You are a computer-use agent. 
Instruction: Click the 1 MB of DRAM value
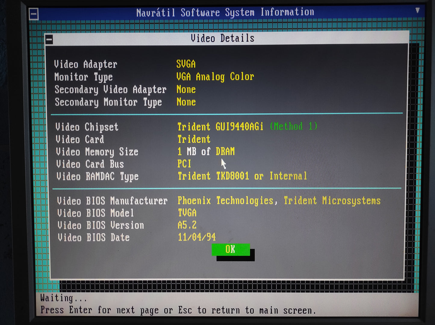click(x=206, y=152)
